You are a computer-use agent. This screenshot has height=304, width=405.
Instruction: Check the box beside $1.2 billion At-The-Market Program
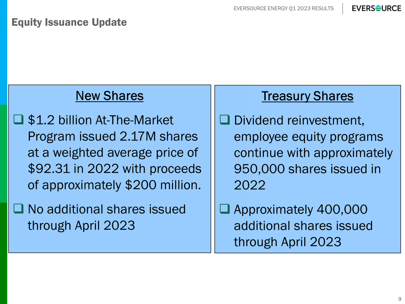coord(19,119)
